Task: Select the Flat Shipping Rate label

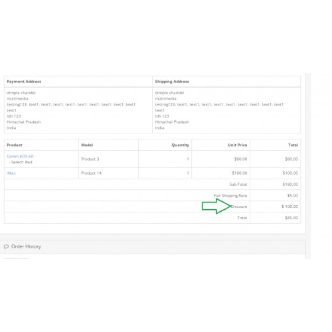Action: pyautogui.click(x=230, y=196)
